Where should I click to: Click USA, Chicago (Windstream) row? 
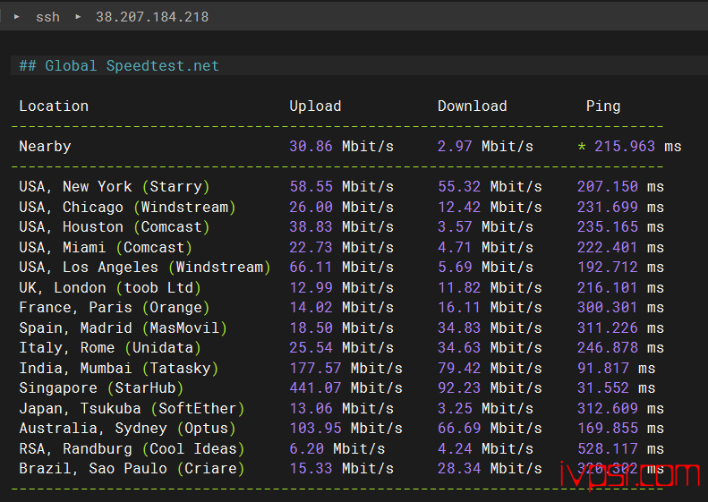click(127, 208)
